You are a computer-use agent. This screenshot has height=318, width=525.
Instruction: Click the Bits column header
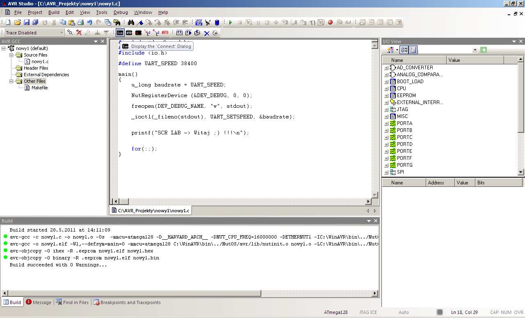point(500,183)
